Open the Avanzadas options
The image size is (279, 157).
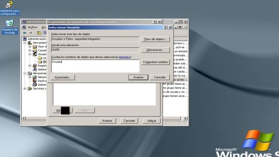[x=63, y=77]
